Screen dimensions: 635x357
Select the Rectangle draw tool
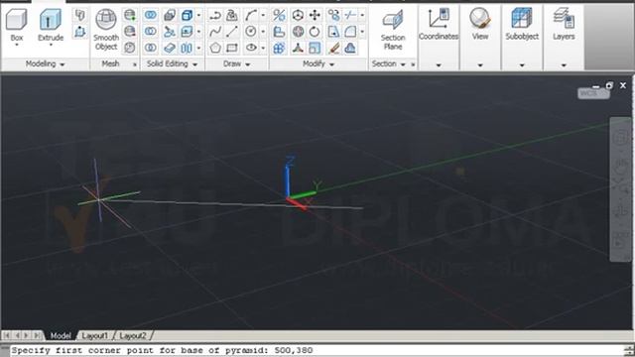(232, 48)
